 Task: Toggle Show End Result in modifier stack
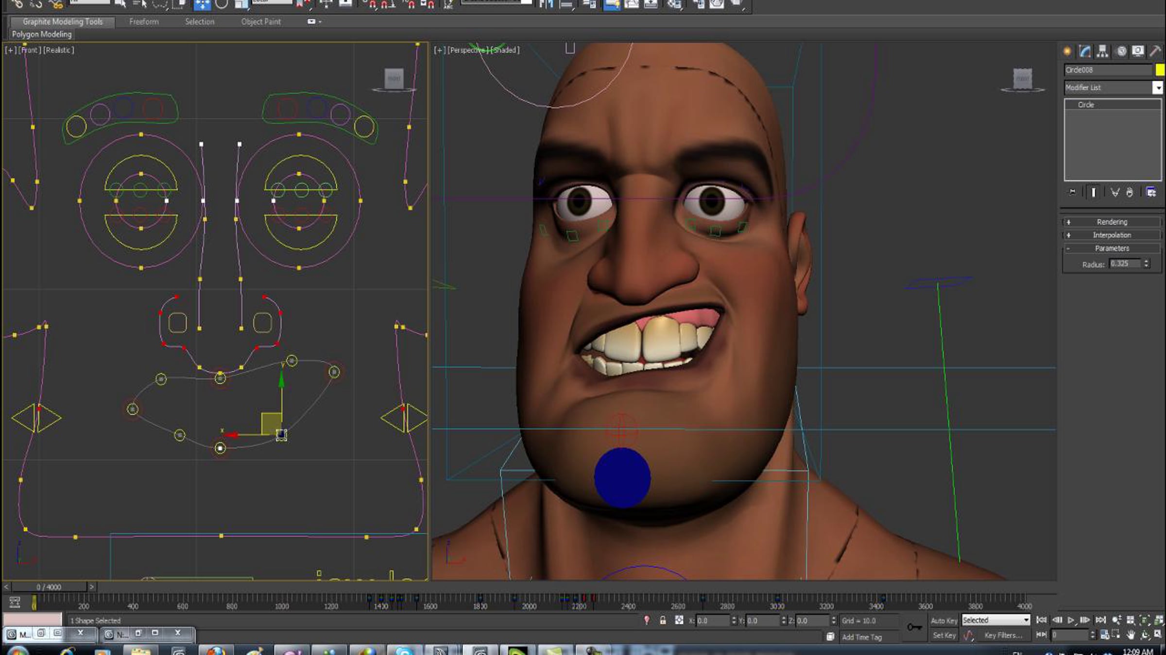[1094, 192]
